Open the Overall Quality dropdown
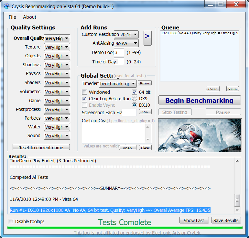The height and width of the screenshot is (238, 249). [57, 38]
